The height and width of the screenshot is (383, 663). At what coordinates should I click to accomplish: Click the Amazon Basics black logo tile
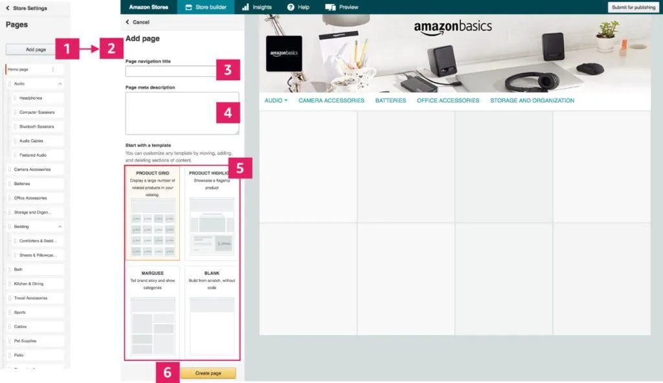click(284, 53)
